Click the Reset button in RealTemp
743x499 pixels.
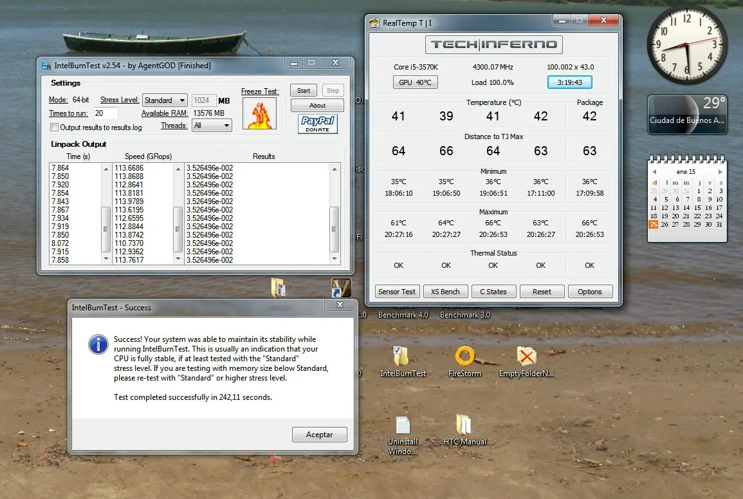pyautogui.click(x=542, y=292)
